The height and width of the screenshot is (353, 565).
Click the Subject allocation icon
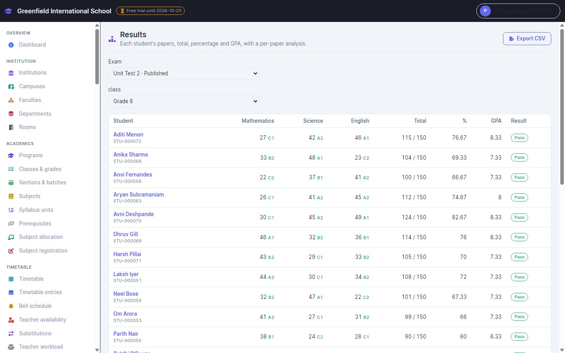point(11,237)
